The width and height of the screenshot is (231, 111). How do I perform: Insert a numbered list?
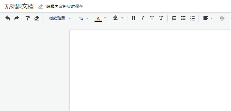tap(174, 18)
